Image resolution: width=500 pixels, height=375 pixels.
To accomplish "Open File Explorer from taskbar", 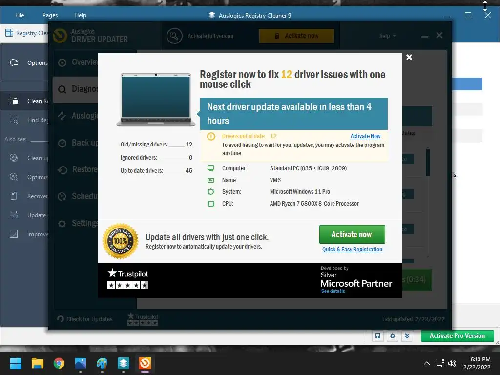I will 37,363.
